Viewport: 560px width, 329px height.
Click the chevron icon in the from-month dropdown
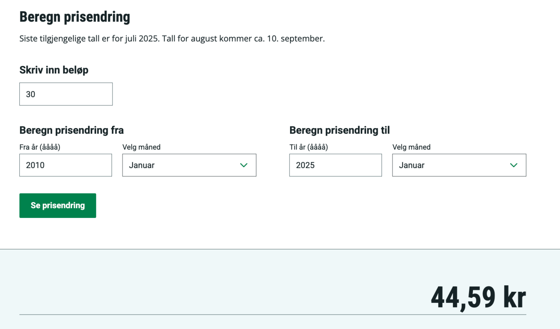coord(244,165)
